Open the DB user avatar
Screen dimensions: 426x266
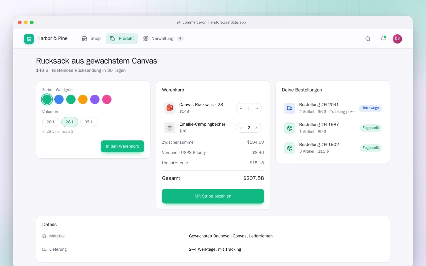pyautogui.click(x=397, y=39)
